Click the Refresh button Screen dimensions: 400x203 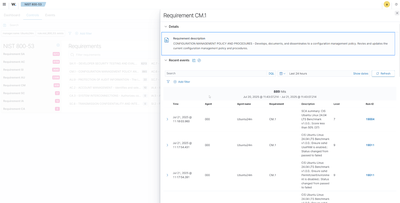[x=383, y=73]
